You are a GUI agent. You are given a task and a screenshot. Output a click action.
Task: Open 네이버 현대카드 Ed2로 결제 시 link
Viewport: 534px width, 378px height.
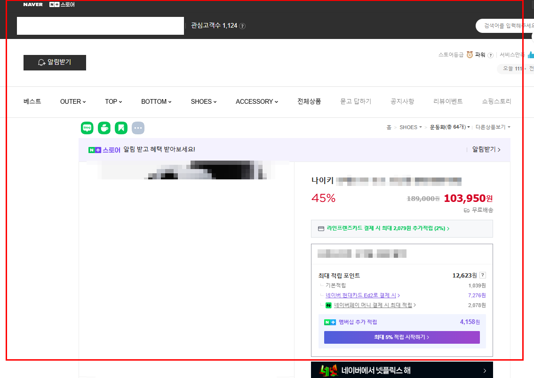[x=363, y=295]
